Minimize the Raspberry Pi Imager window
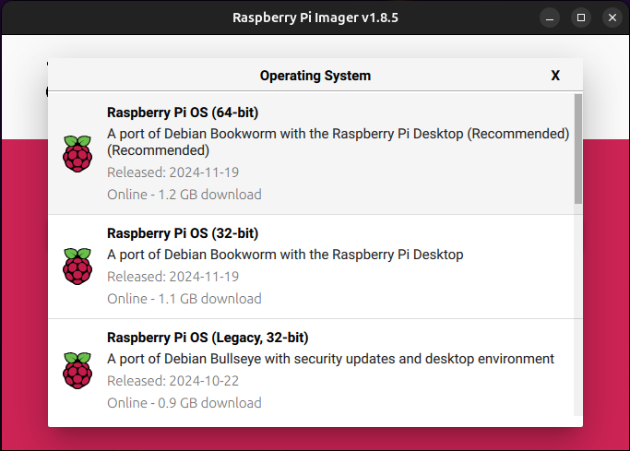The width and height of the screenshot is (630, 451). coord(550,18)
